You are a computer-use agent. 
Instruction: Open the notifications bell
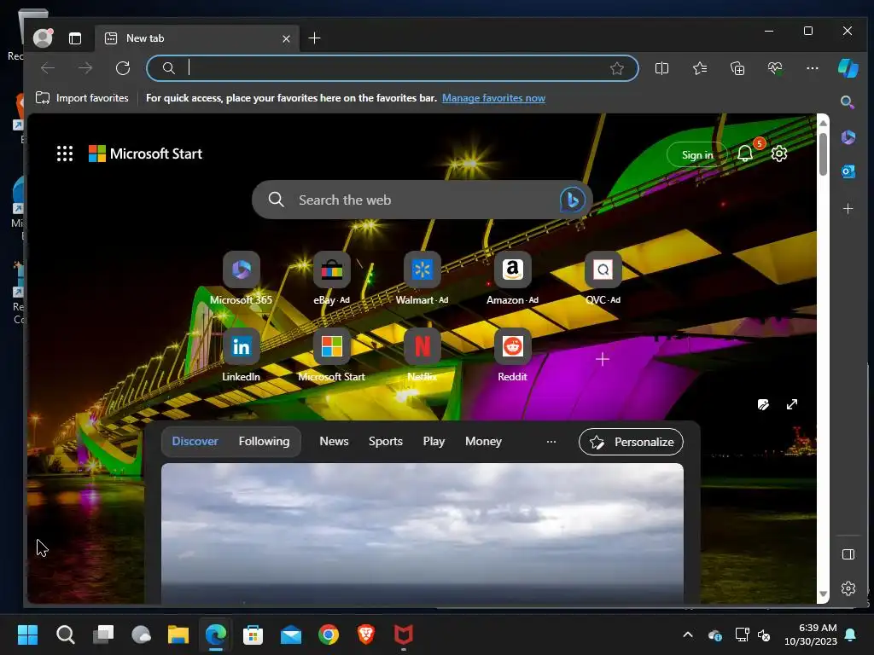[745, 154]
